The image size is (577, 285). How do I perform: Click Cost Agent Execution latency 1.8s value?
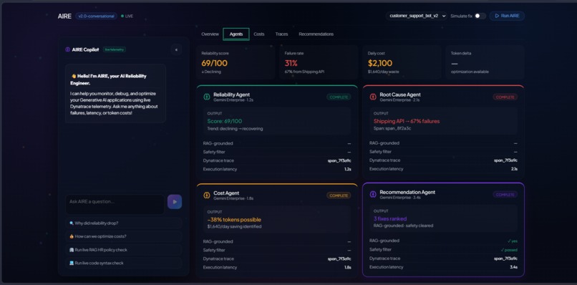pos(348,267)
